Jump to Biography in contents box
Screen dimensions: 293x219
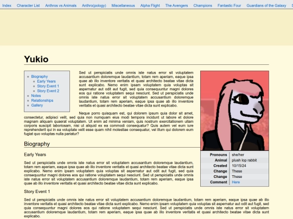[40, 77]
